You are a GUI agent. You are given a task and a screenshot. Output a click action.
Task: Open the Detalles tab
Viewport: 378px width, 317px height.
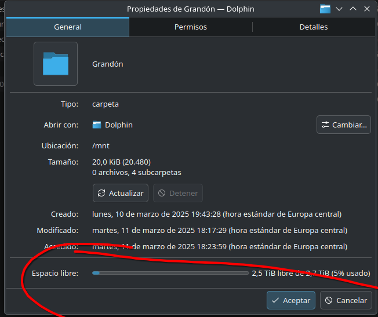click(314, 27)
